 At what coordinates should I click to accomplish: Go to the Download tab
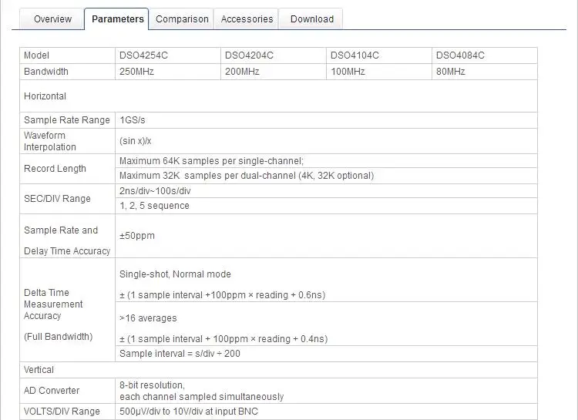[311, 18]
